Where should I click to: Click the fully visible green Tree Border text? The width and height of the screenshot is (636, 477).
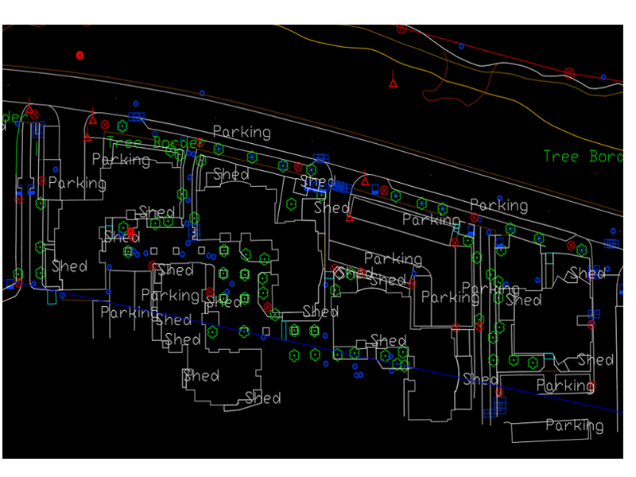[154, 143]
